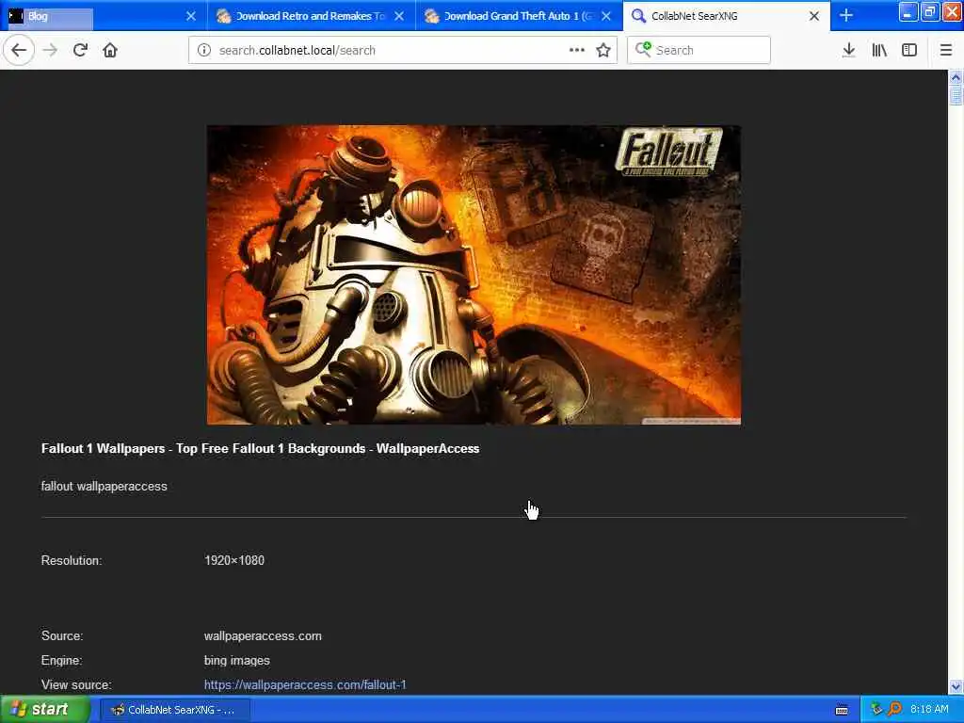Open page actions three-dot menu
Viewport: 964px width, 723px height.
click(577, 51)
